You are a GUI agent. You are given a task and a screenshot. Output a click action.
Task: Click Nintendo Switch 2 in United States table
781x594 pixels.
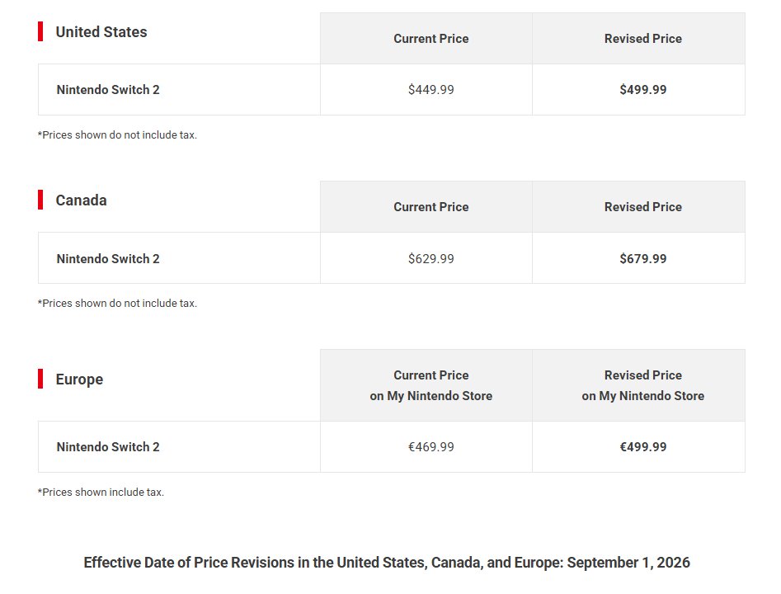pyautogui.click(x=108, y=90)
